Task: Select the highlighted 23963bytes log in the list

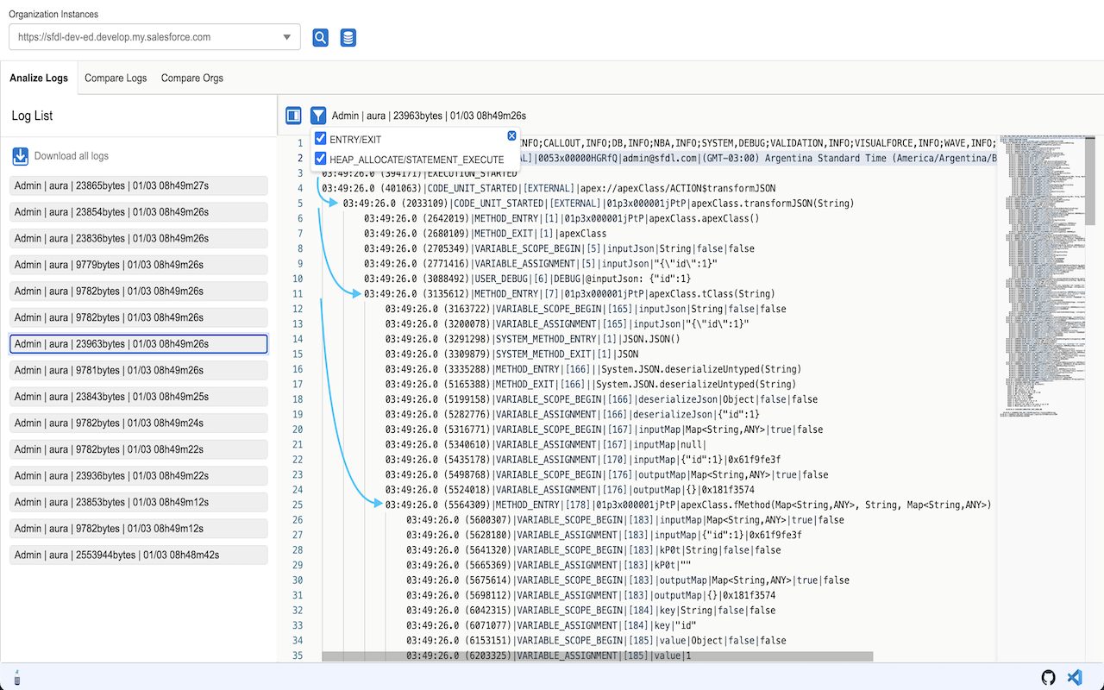Action: [139, 344]
